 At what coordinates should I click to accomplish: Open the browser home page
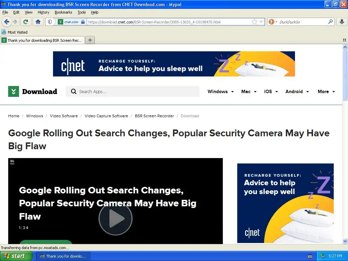[x=38, y=22]
